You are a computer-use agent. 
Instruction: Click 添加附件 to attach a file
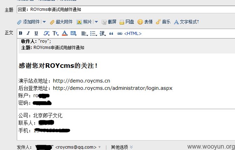pos(28,22)
